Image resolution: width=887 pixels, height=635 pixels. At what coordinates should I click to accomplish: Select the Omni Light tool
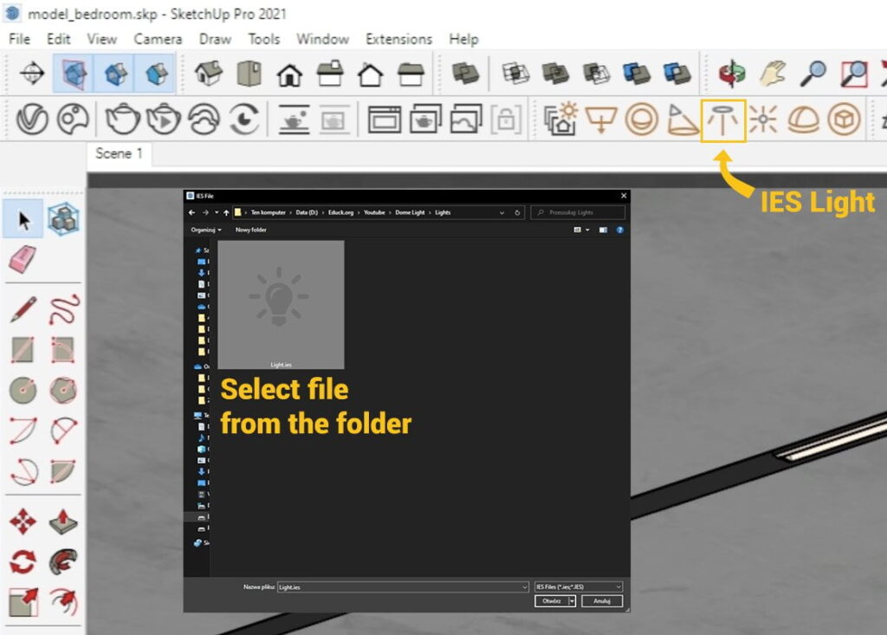(x=762, y=120)
